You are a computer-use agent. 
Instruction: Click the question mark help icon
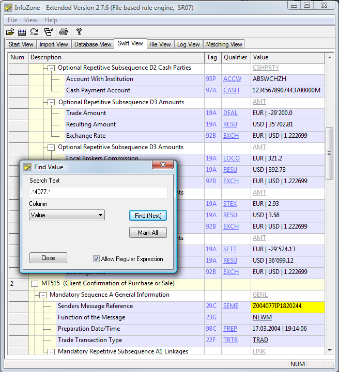79,31
